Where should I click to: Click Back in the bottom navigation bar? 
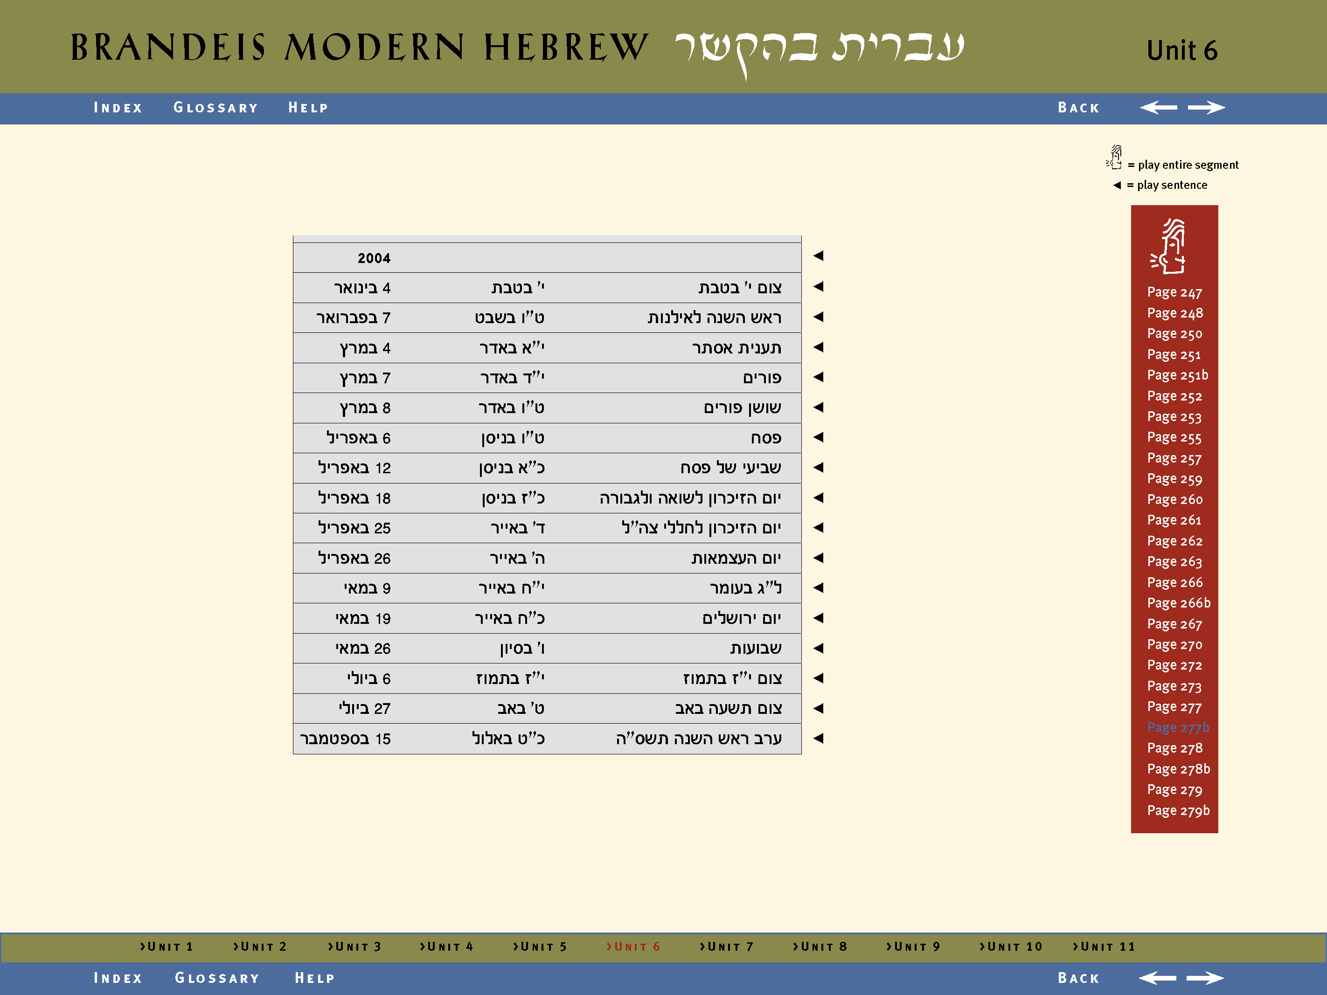(x=1079, y=978)
